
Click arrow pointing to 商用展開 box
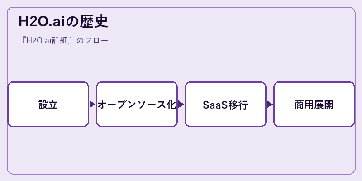(x=270, y=105)
